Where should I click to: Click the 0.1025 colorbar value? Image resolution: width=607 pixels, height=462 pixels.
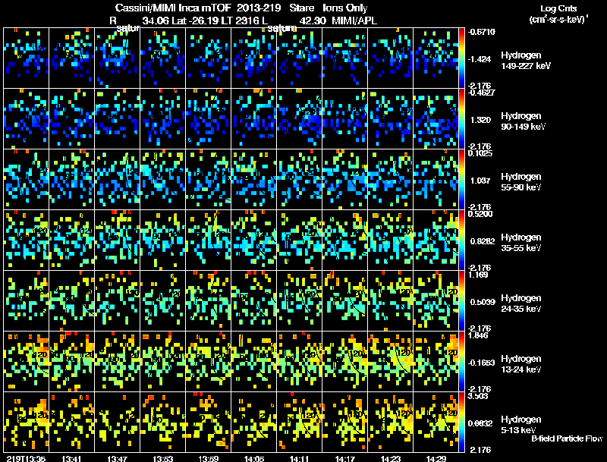[x=480, y=153]
